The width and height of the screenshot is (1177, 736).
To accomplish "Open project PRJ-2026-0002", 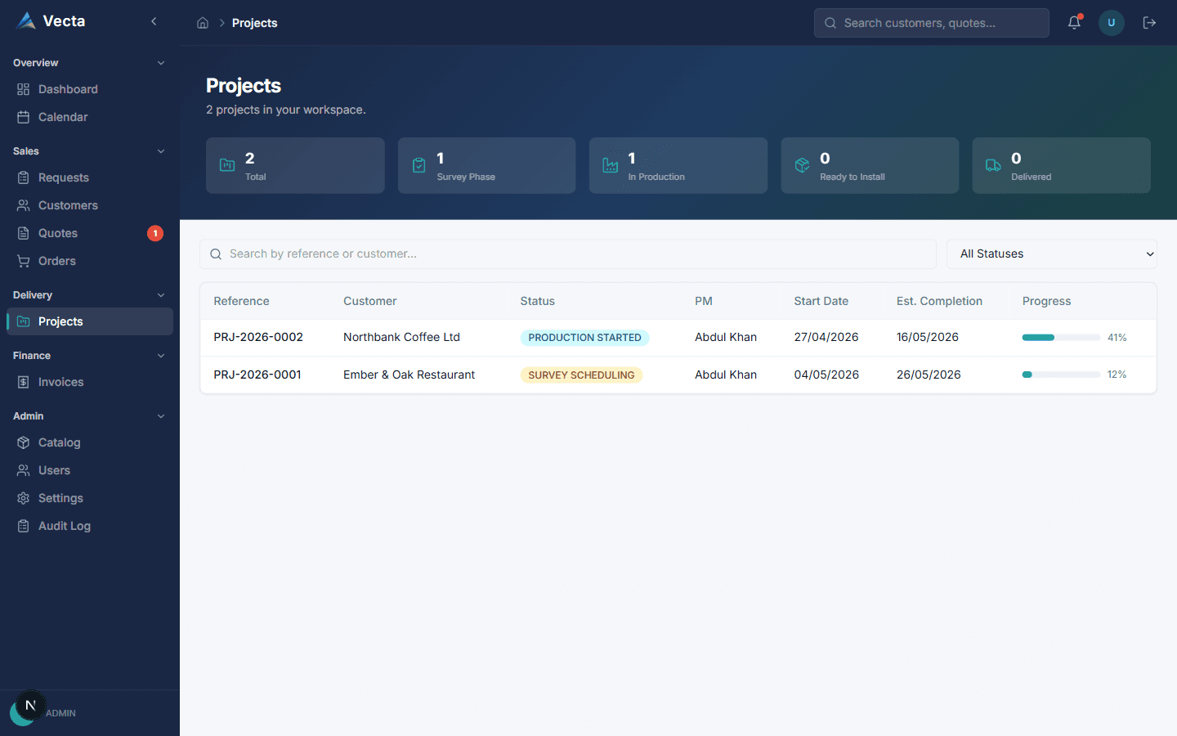I will tap(258, 337).
